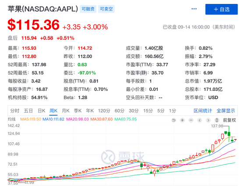This screenshot has width=241, height=186.
Task: Click the 最低 value 112.80
Action: pyautogui.click(x=29, y=56)
